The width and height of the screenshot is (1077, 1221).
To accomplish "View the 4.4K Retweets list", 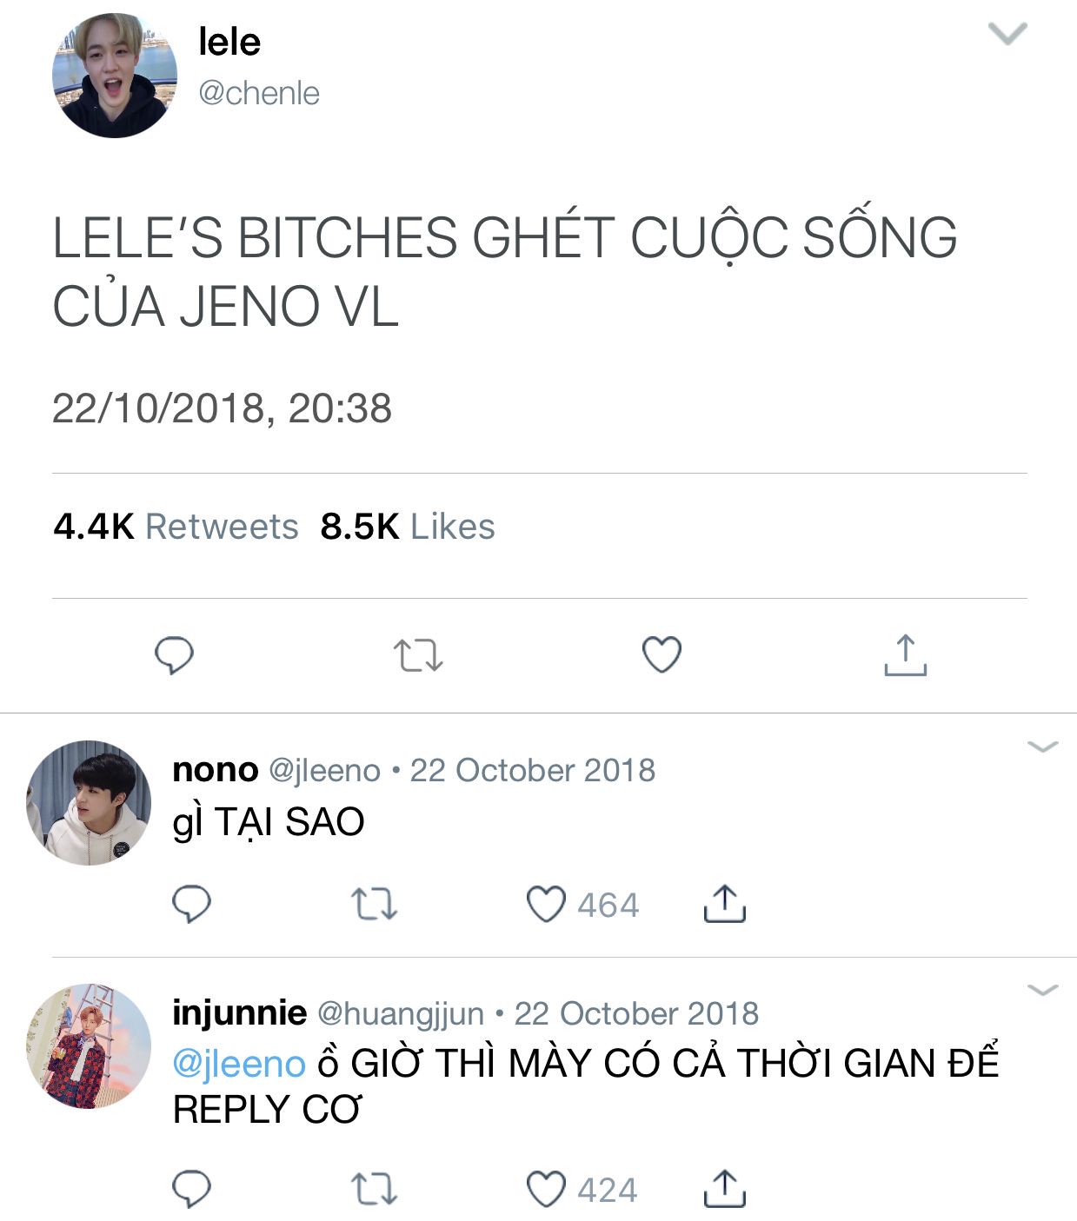I will [x=176, y=527].
